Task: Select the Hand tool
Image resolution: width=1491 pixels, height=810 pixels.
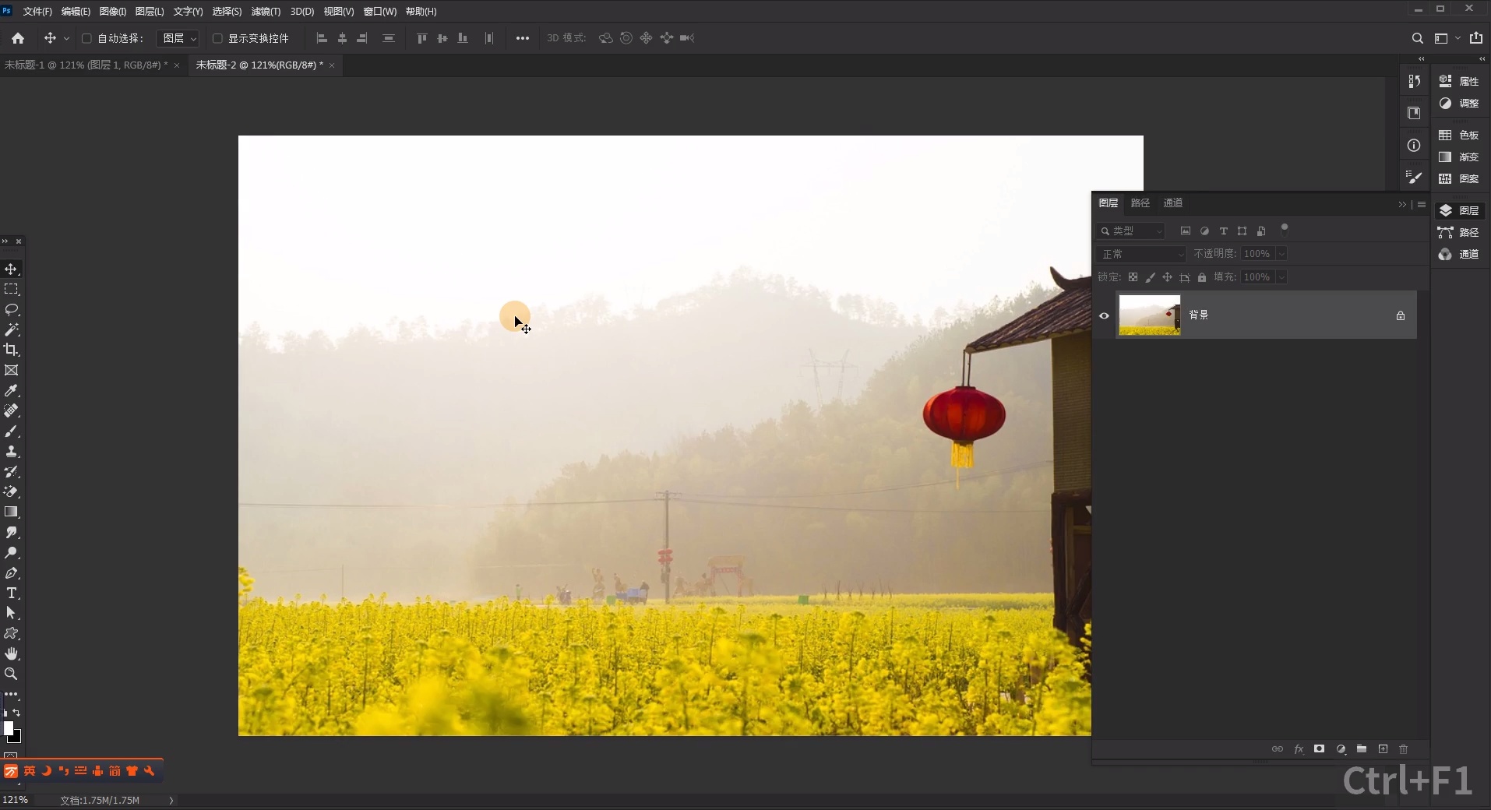Action: [11, 653]
